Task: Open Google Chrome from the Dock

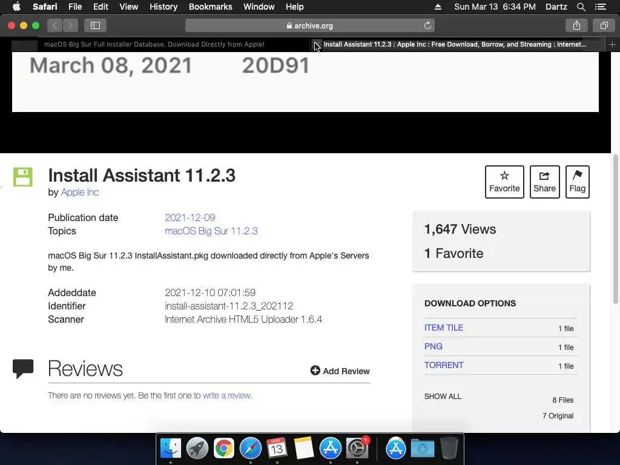Action: pyautogui.click(x=224, y=449)
